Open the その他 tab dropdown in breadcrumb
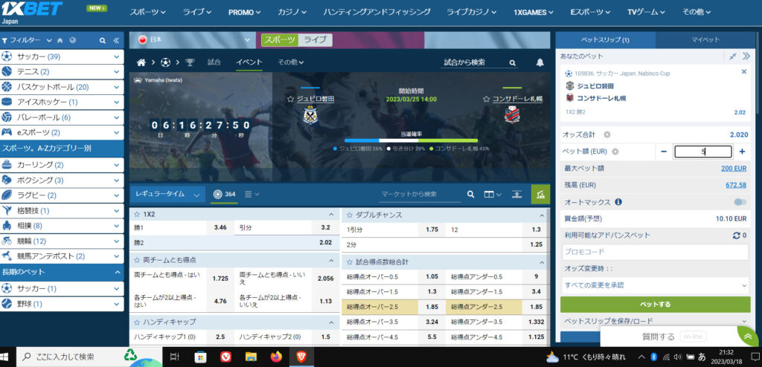 pos(291,62)
